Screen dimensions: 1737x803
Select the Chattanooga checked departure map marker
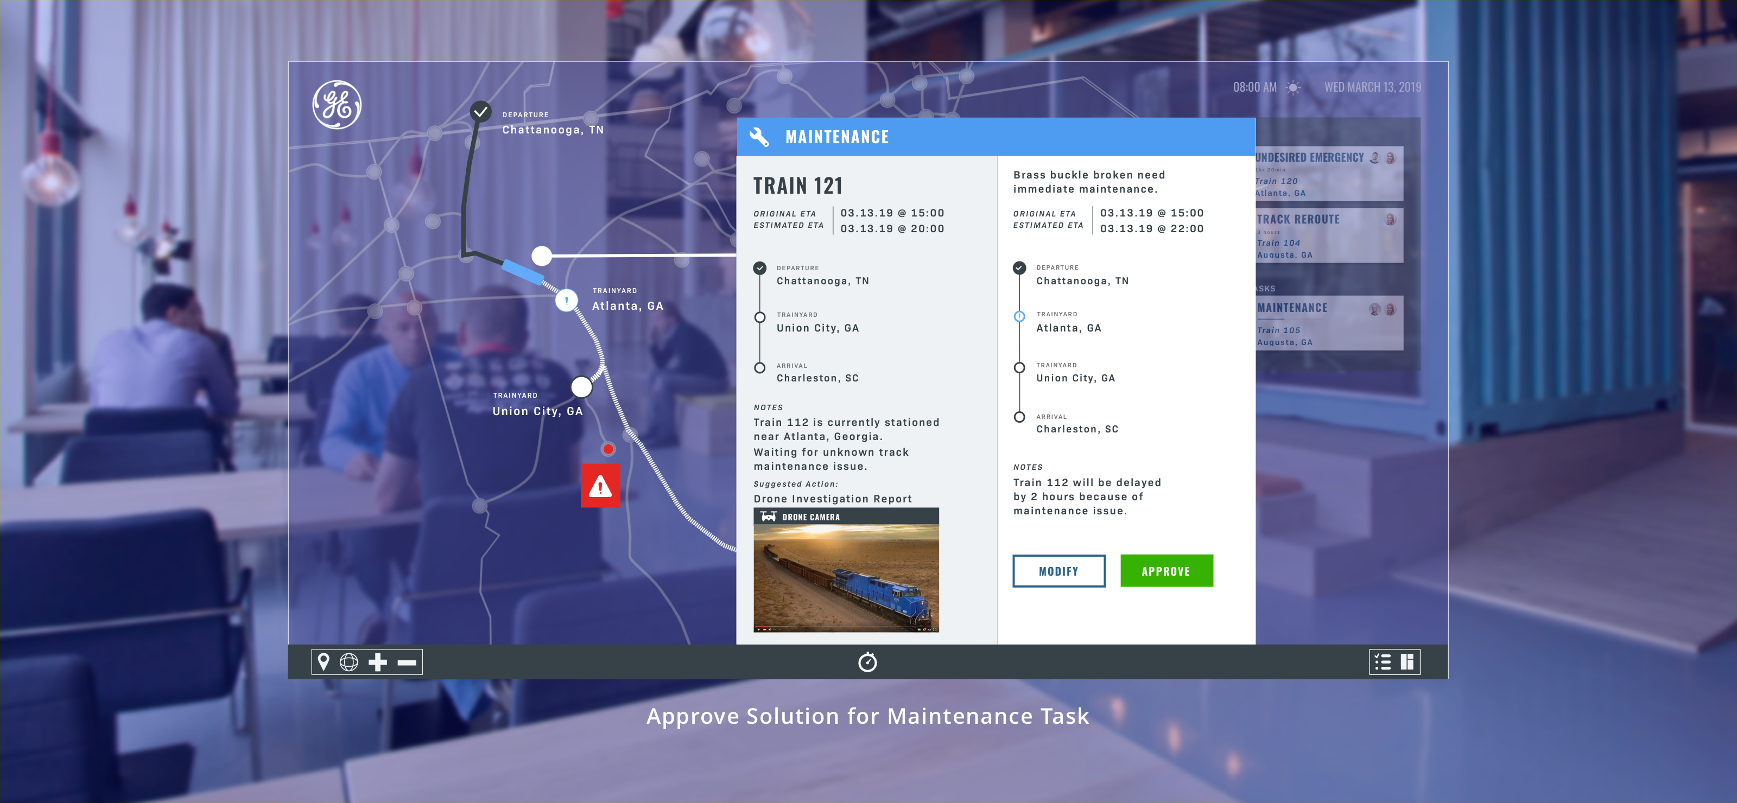coord(480,111)
